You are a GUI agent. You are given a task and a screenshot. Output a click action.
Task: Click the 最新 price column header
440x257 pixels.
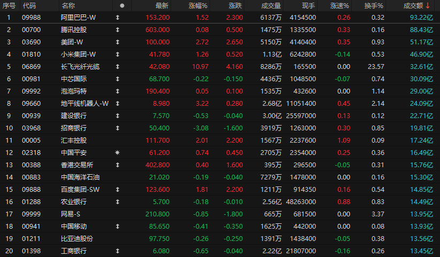pyautogui.click(x=161, y=6)
